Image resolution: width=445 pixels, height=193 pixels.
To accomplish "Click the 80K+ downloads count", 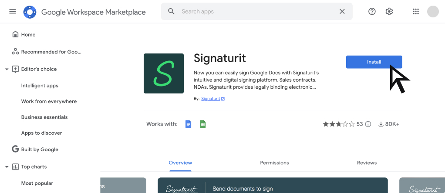I will click(x=392, y=124).
